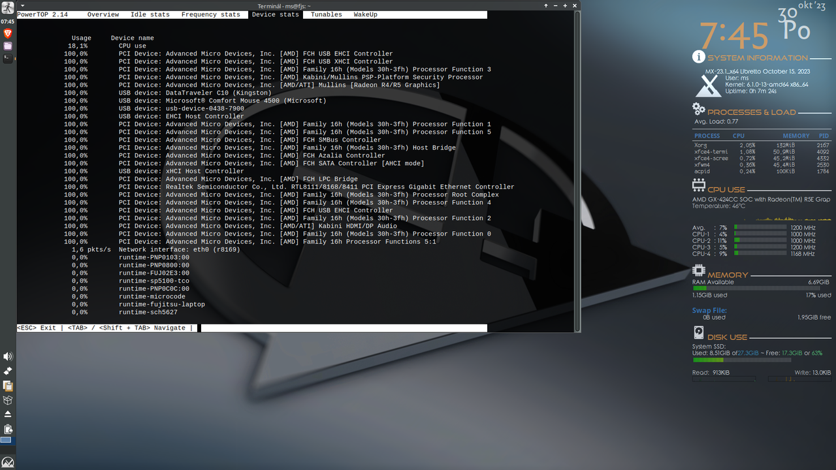This screenshot has width=836, height=470.
Task: Open the file manager folder icon
Action: pos(8,46)
